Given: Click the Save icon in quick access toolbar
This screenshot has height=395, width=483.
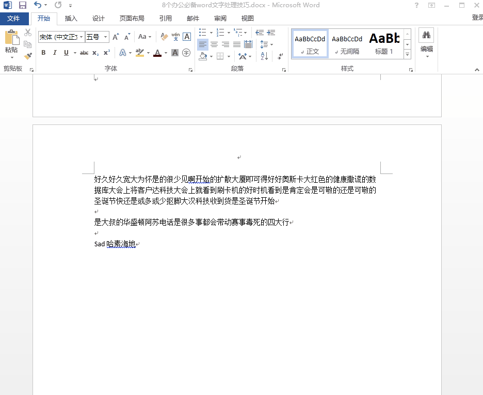Looking at the screenshot, I should tap(23, 5).
